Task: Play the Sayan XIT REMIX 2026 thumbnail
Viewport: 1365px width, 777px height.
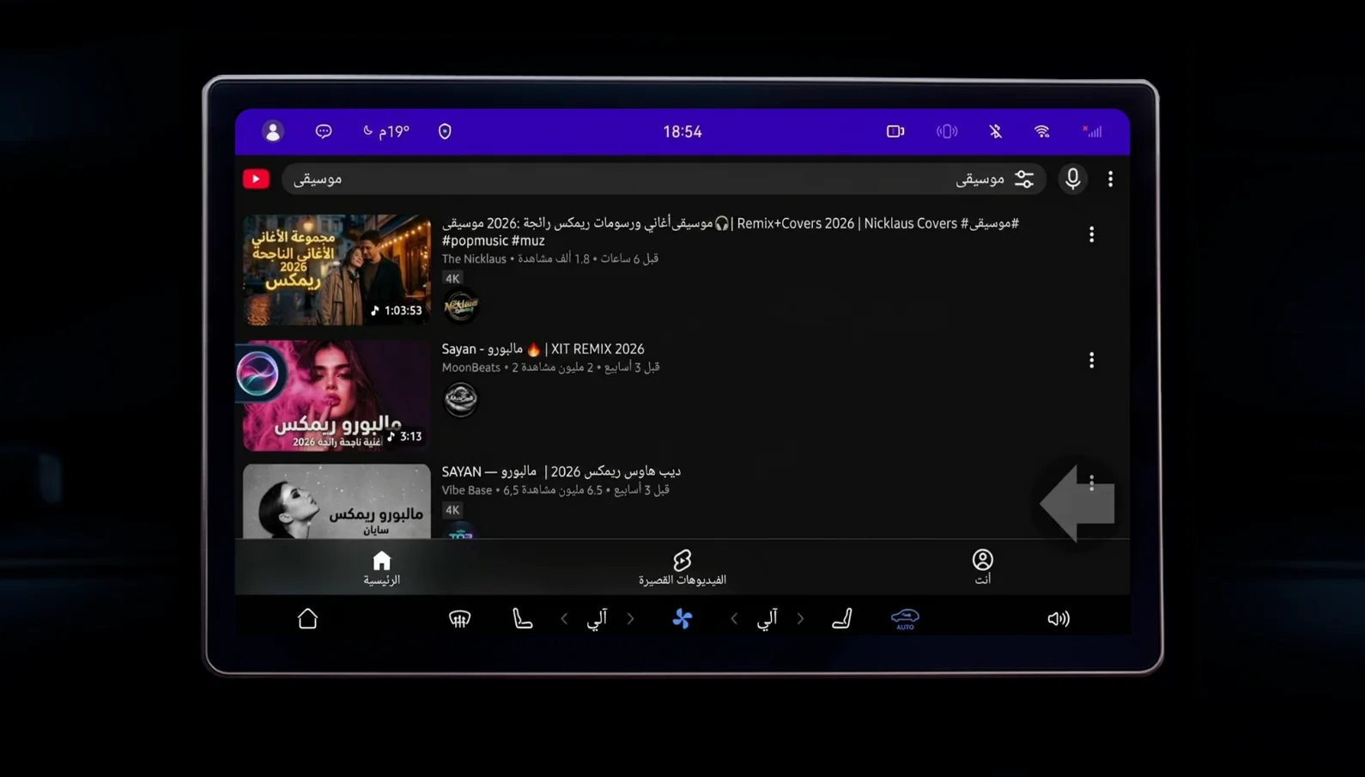Action: [337, 395]
